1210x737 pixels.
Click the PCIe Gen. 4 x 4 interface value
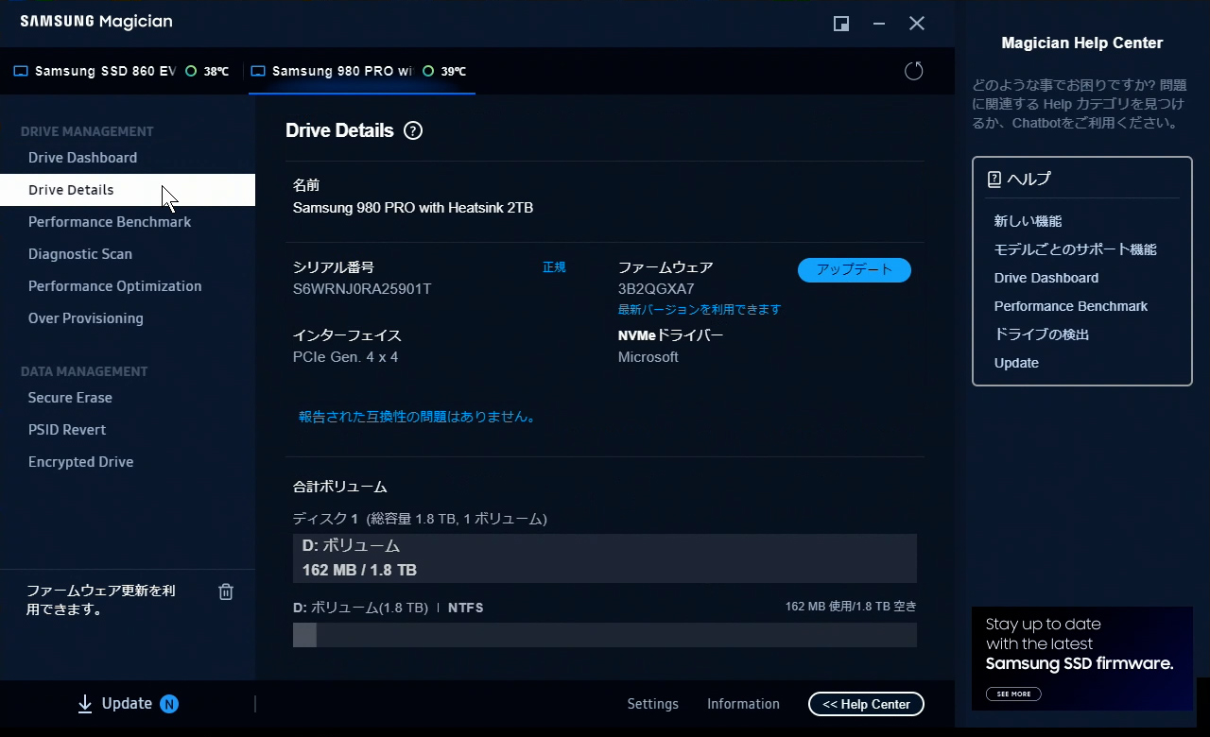[x=346, y=357]
